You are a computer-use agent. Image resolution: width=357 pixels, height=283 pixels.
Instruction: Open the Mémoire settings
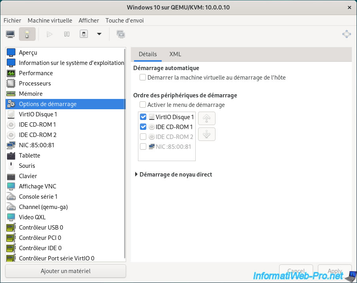pos(66,94)
